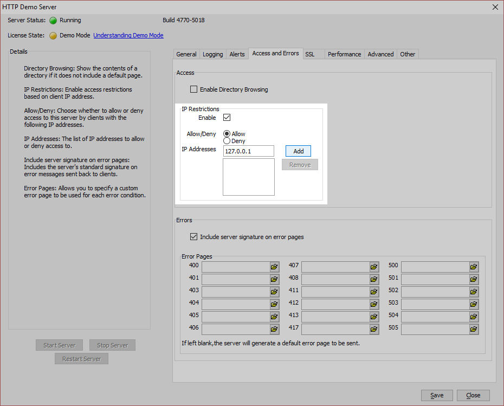Click the 505 error page path field

(x=435, y=329)
